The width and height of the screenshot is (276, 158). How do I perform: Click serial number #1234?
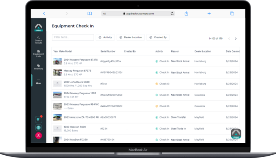click(x=104, y=129)
